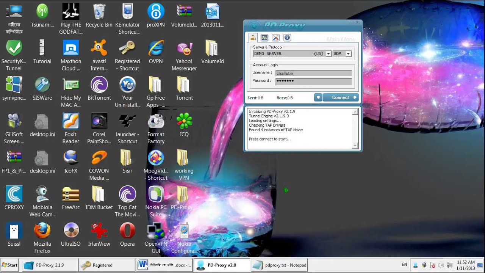This screenshot has width=485, height=273.
Task: Open the volume speaker tray icon
Action: tap(441, 265)
